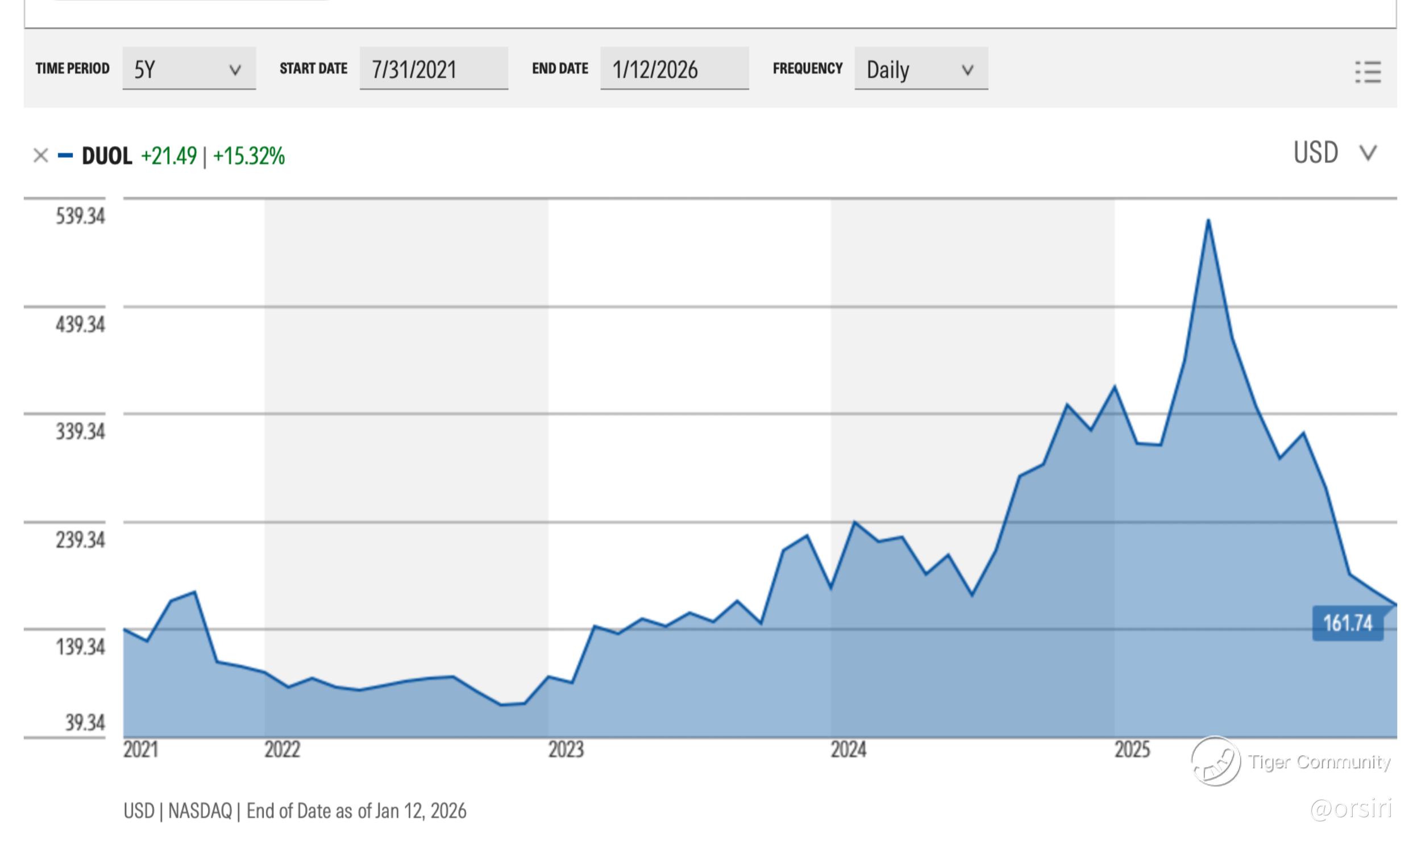Image resolution: width=1421 pixels, height=841 pixels.
Task: Open the chart list menu icon
Action: pos(1368,72)
